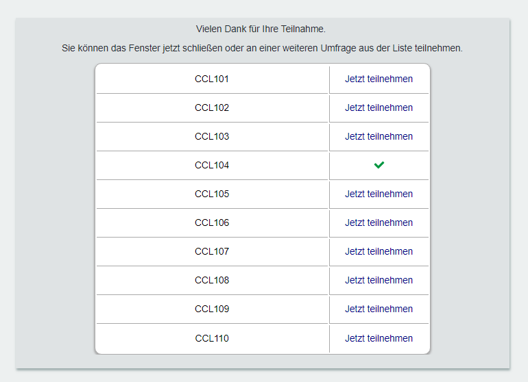The height and width of the screenshot is (382, 528).
Task: Click 'Jetzt teilnehmen' for CCL101
Action: click(379, 79)
